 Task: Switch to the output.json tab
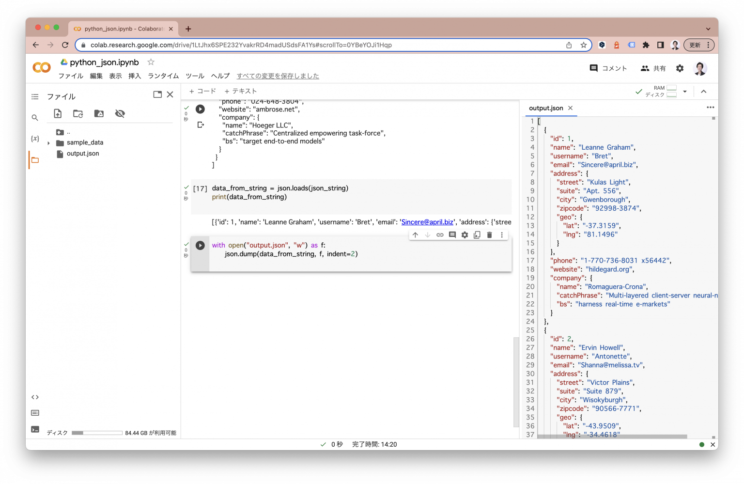coord(546,108)
